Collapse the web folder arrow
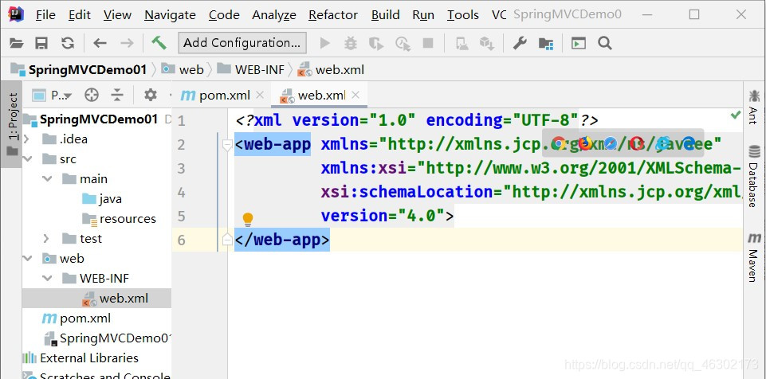The image size is (766, 379). point(27,259)
